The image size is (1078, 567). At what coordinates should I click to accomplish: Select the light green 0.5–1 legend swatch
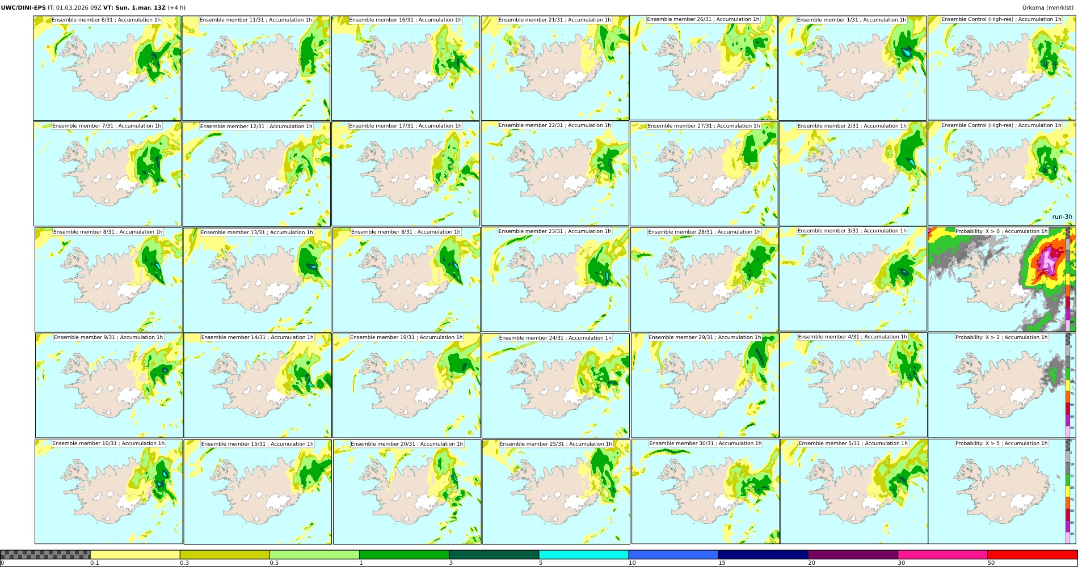[314, 555]
